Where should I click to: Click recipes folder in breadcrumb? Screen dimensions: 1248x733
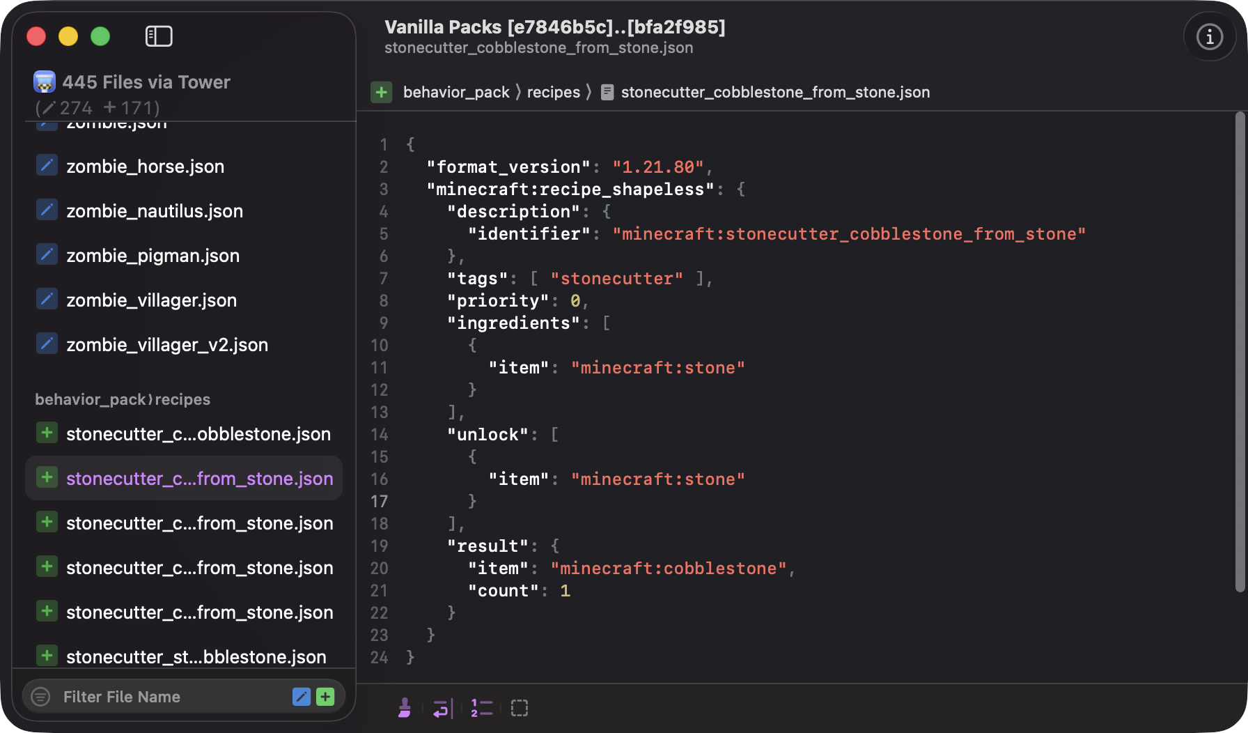553,92
